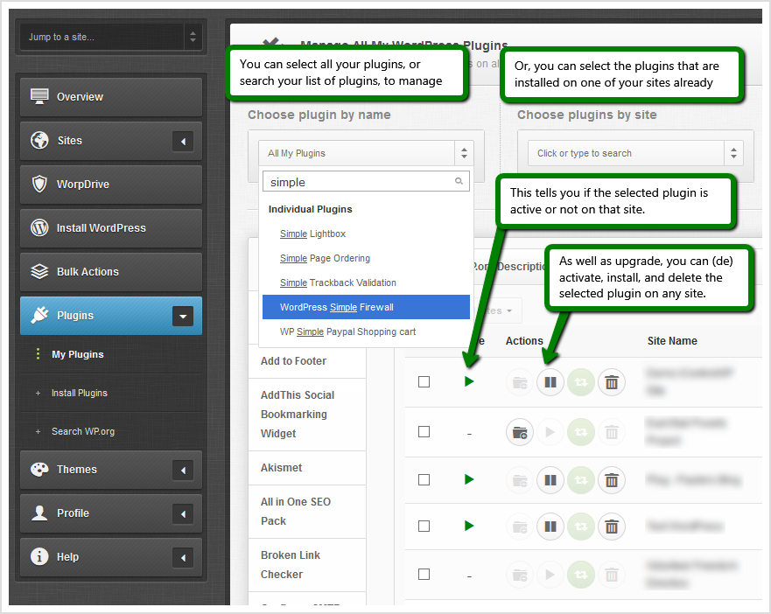Select the checkbox on the third site row

[x=424, y=479]
